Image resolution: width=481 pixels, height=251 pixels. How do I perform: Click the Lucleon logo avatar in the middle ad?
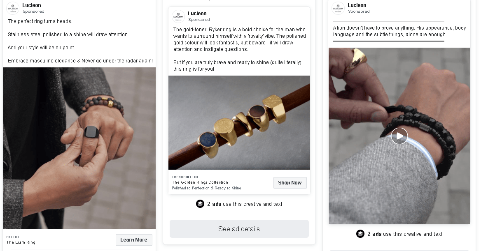coord(178,16)
